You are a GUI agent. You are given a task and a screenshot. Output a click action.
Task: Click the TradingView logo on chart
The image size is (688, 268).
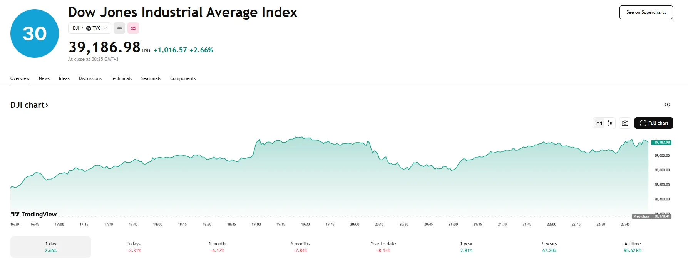[34, 214]
